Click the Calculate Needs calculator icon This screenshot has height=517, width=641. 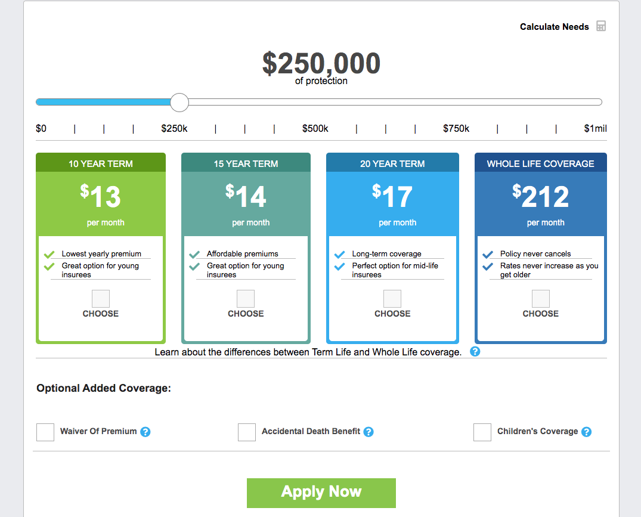click(x=600, y=26)
